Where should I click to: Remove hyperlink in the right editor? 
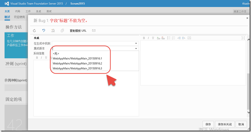tap(163, 38)
